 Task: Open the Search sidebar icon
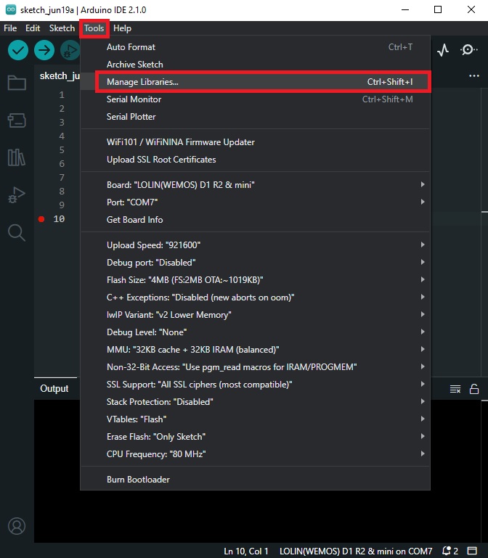[x=16, y=232]
